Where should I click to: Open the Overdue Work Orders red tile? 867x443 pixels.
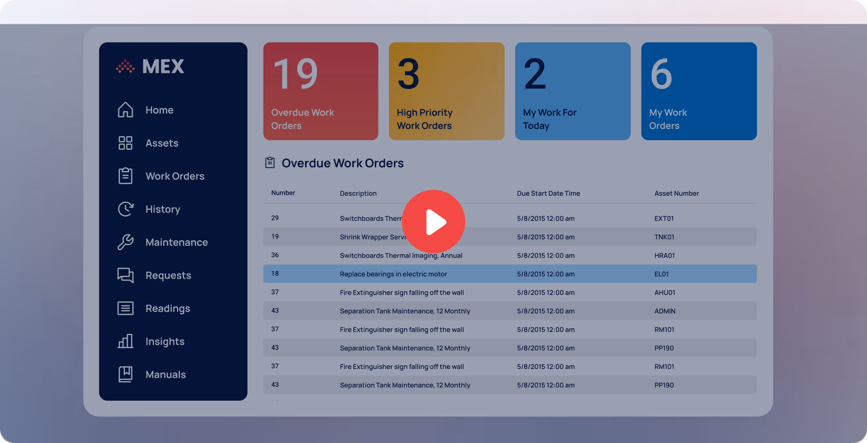(x=320, y=91)
